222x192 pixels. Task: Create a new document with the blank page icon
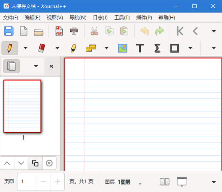(x=24, y=31)
